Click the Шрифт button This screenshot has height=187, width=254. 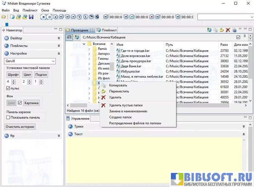tap(13, 75)
